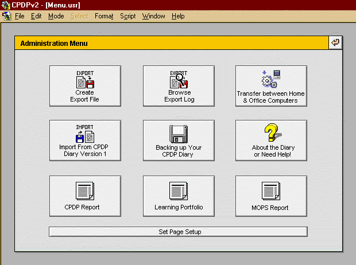
Task: Open the File menu
Action: coord(20,16)
